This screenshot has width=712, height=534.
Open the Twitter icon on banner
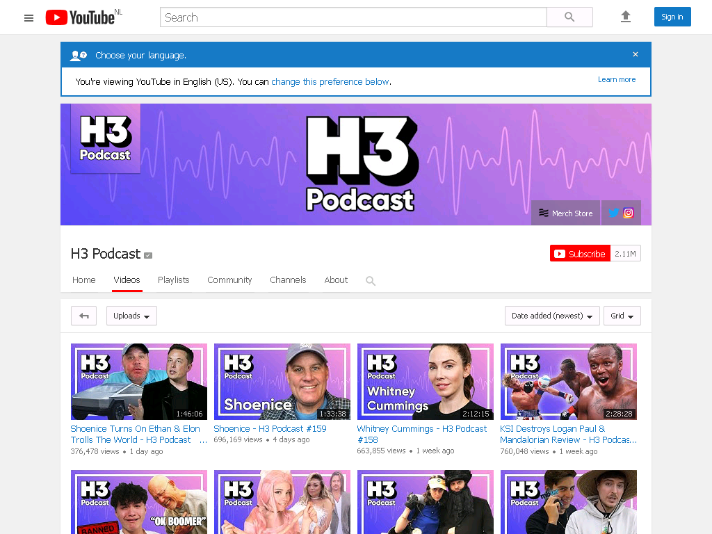(x=613, y=213)
